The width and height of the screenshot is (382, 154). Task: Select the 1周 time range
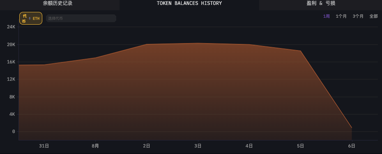327,16
